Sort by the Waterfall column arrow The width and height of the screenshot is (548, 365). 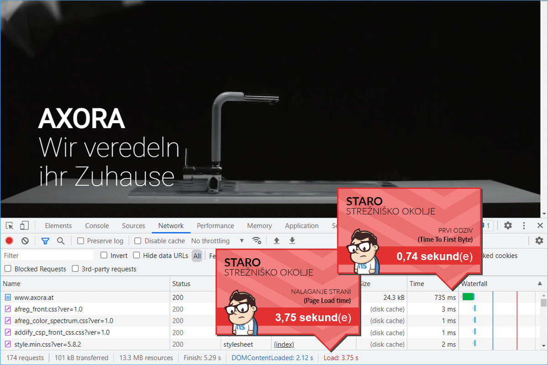(x=540, y=284)
